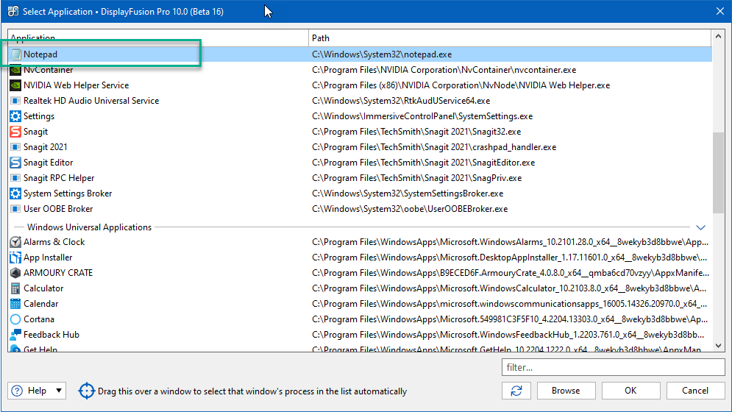
Task: Click the Snagit Editor blue icon
Action: (15, 162)
